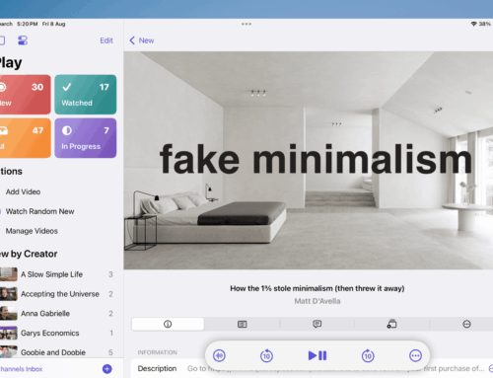493x378 pixels.
Task: Open the filter toggles icon in sidebar header
Action: pyautogui.click(x=23, y=40)
